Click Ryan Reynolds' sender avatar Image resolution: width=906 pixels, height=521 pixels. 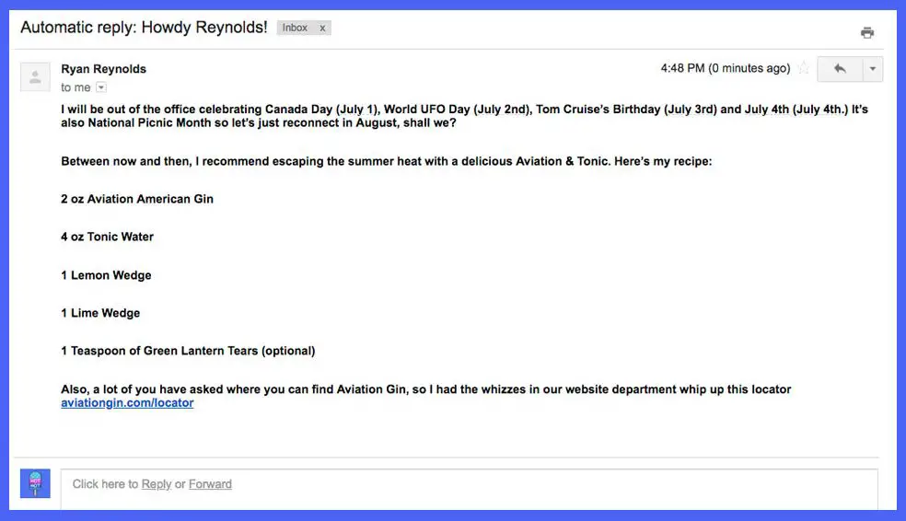tap(35, 76)
